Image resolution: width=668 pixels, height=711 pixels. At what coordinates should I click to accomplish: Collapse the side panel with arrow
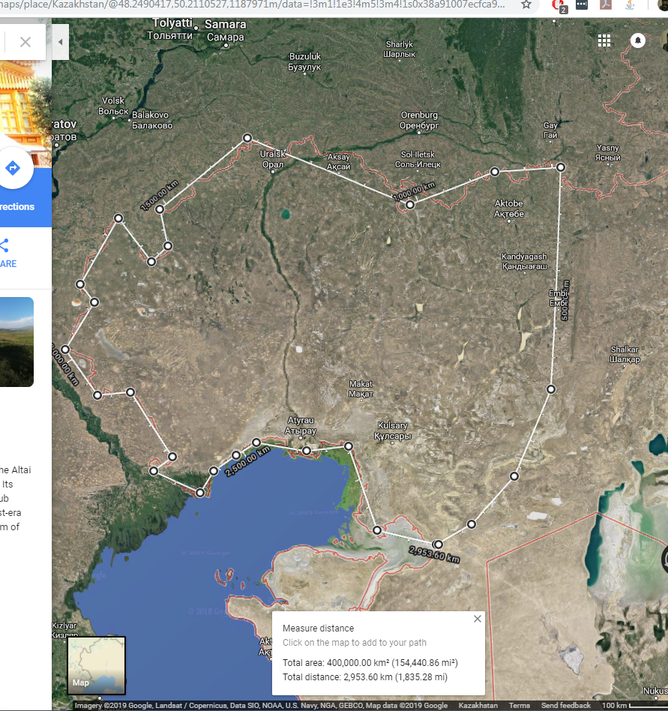61,42
